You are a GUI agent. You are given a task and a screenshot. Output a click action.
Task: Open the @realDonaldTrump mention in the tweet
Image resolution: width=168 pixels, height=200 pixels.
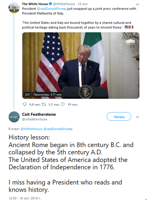tap(51, 9)
